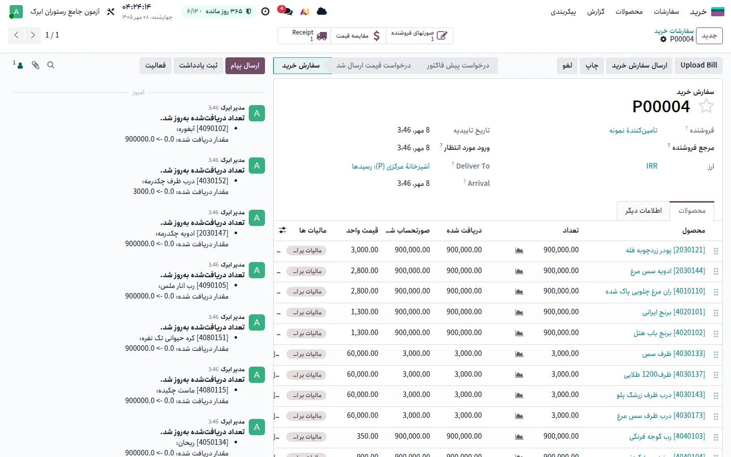
Task: Open attachments paperclip icon in chatter
Action: tap(36, 65)
